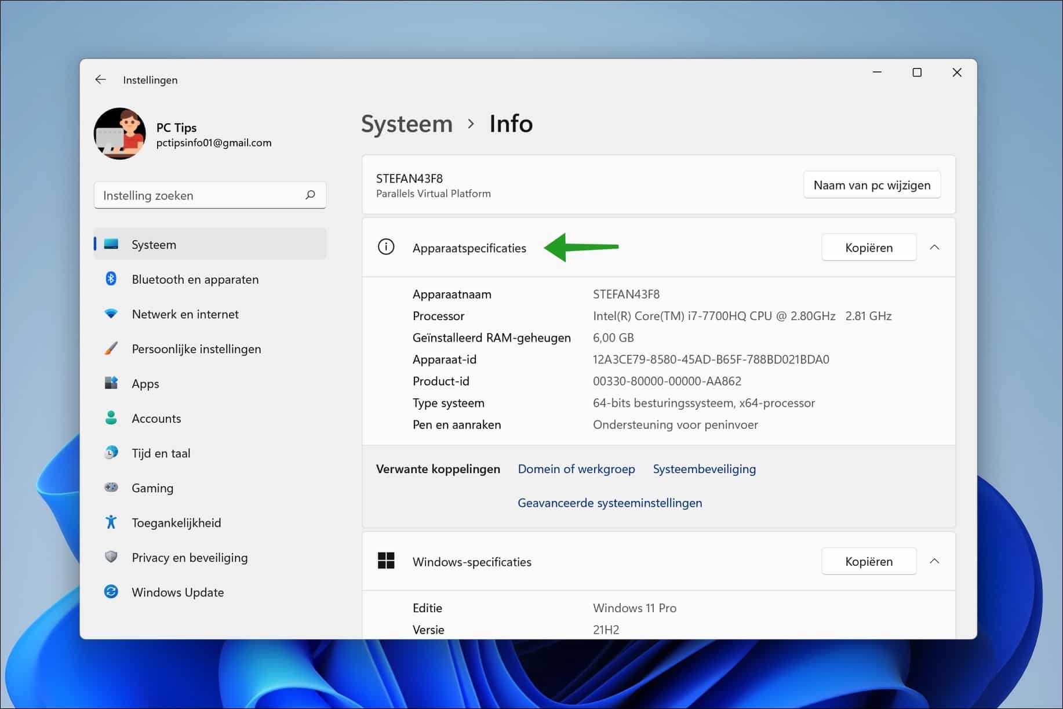Viewport: 1063px width, 709px height.
Task: Open Systeem from the breadcrumb
Action: pyautogui.click(x=407, y=123)
